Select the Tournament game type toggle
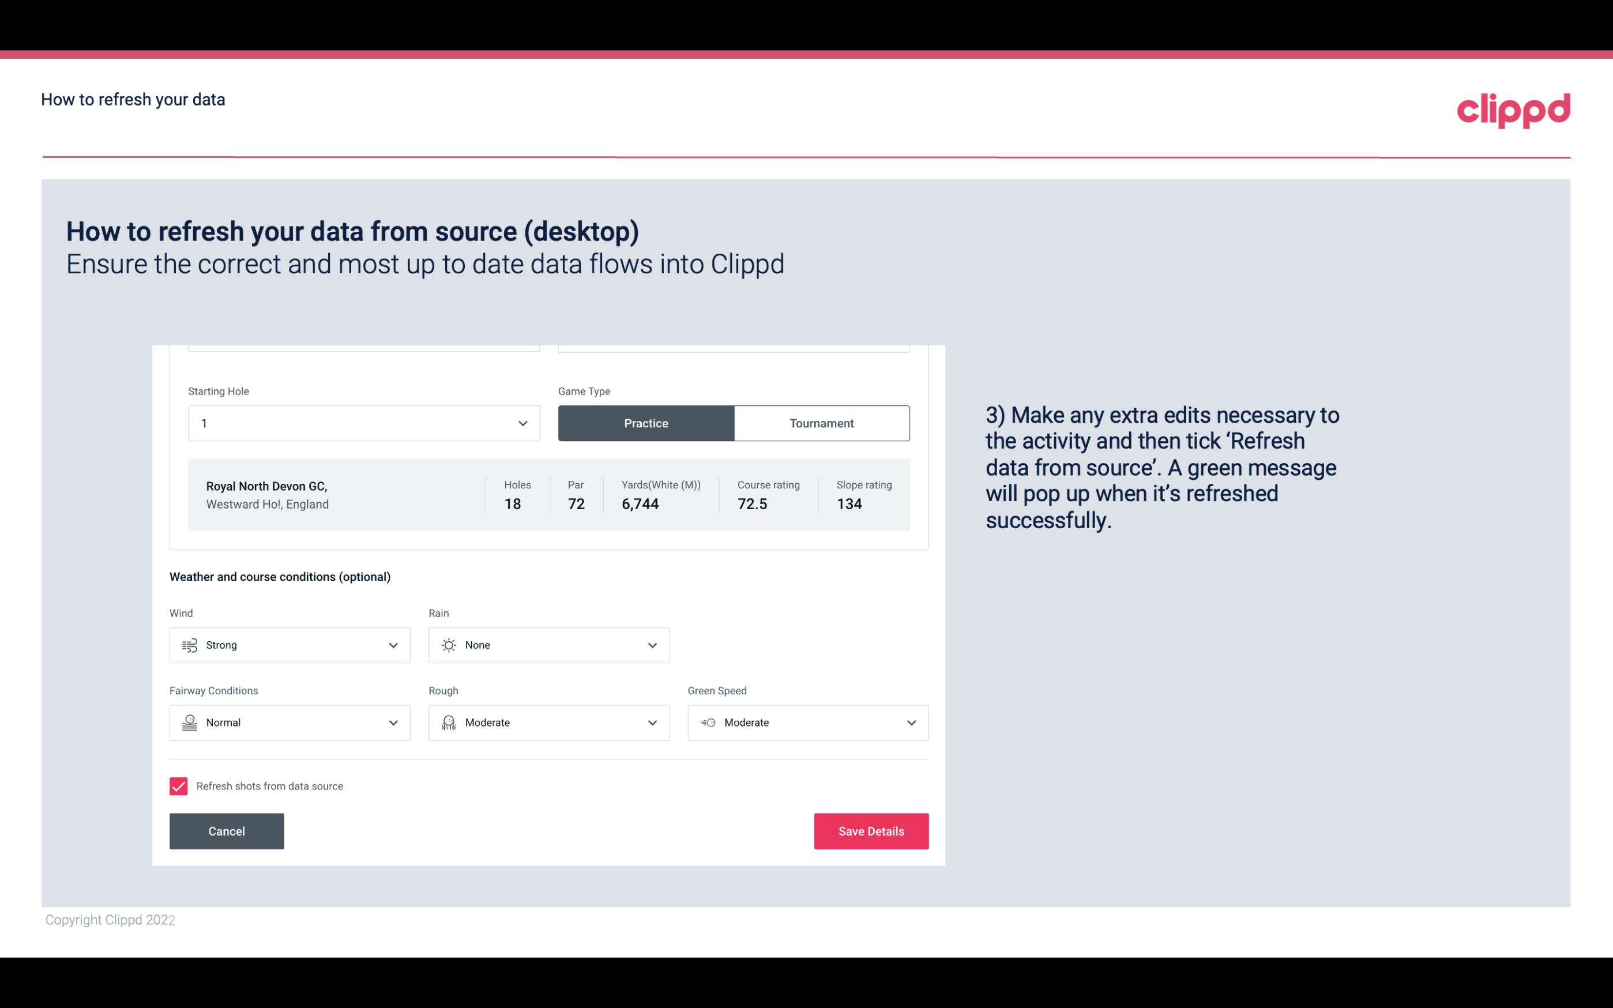 click(822, 423)
